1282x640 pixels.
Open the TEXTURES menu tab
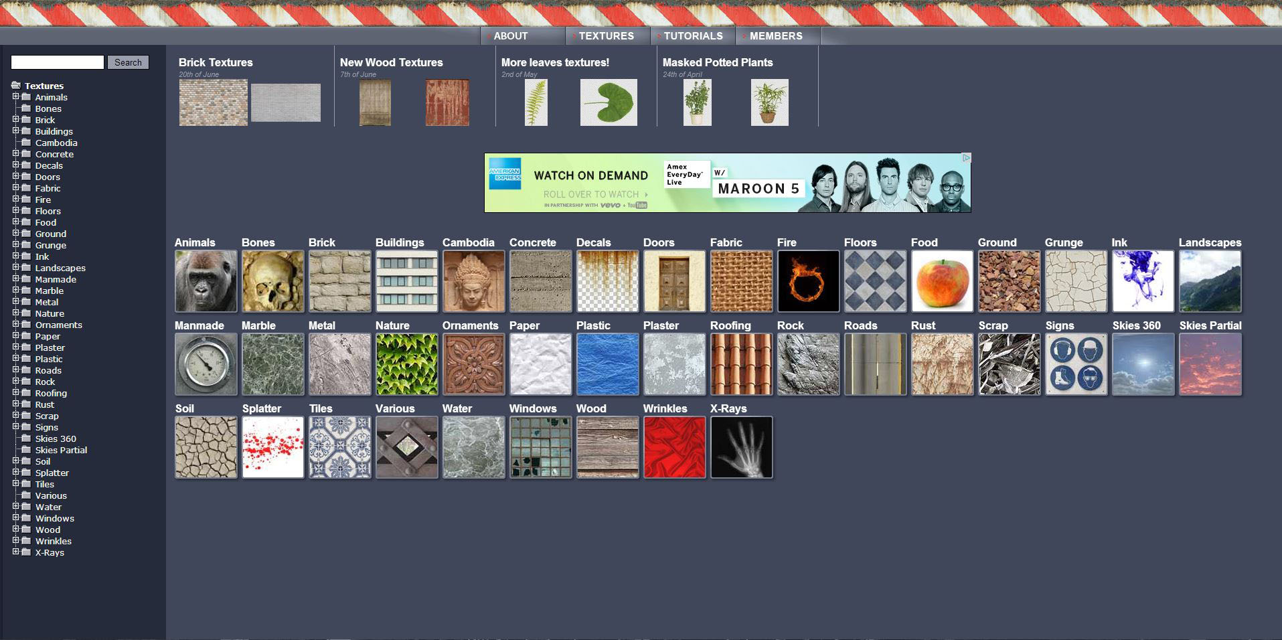coord(606,36)
